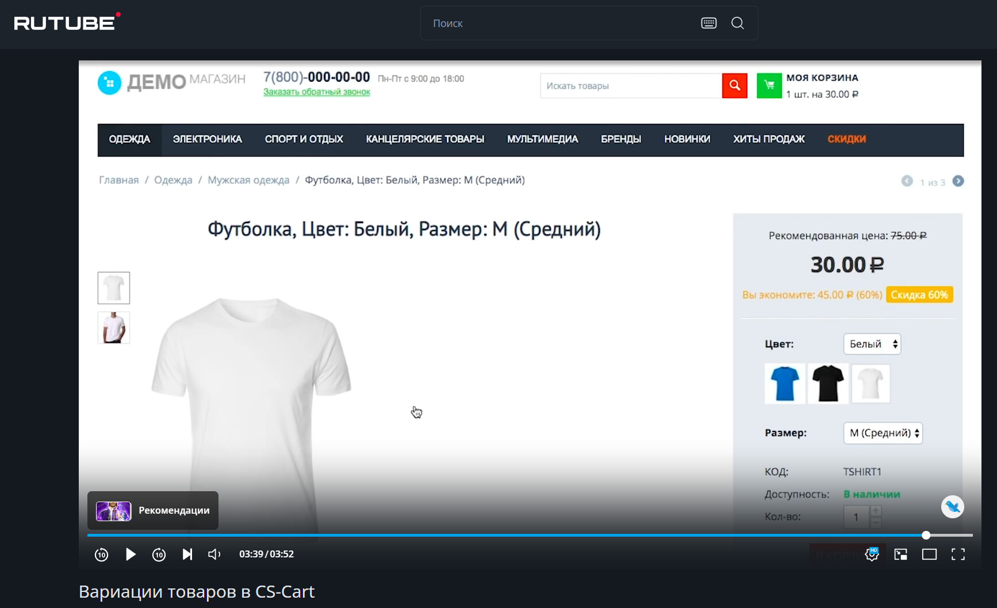Screen dimensions: 997x608
Task: Rewind video by 10 seconds
Action: point(101,555)
